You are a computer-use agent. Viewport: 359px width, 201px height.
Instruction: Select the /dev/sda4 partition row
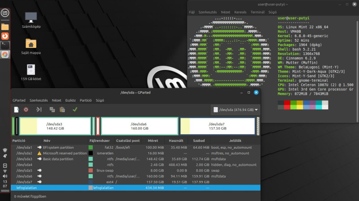tap(136, 165)
